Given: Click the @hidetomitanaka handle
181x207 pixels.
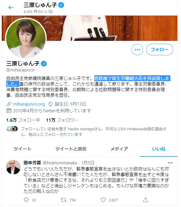Looking at the screenshot, I should (60, 163).
